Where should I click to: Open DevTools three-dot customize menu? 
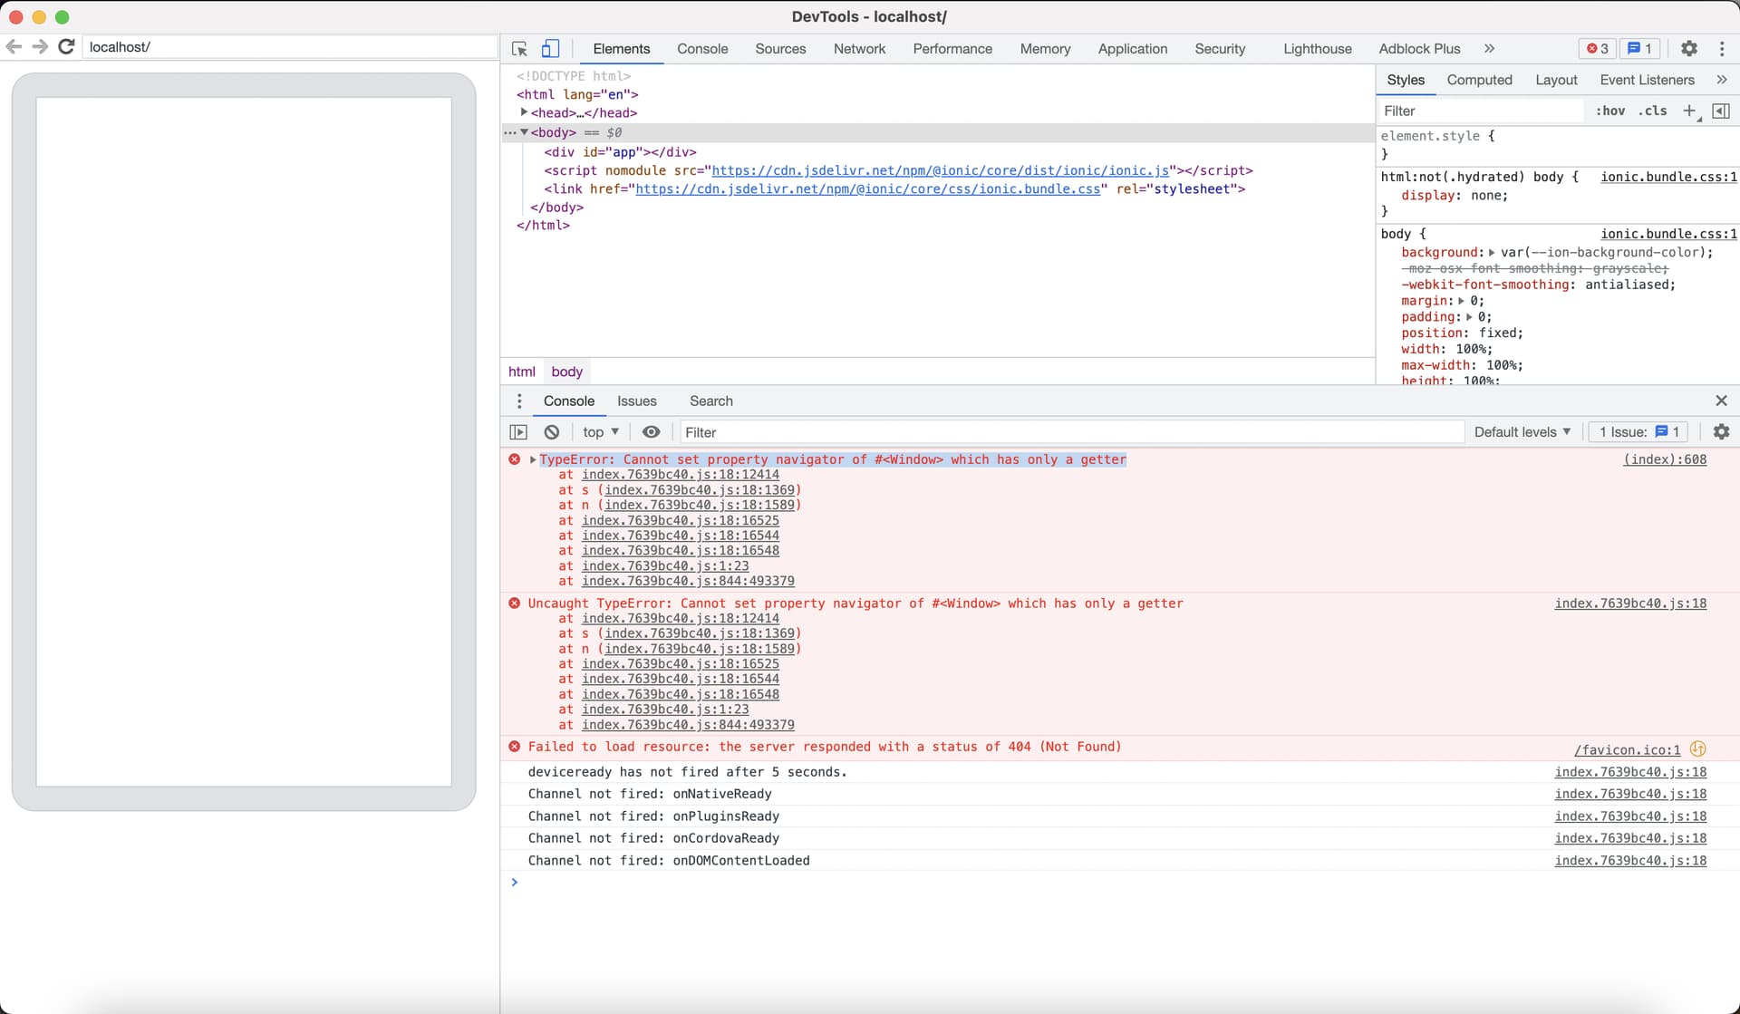point(1722,49)
